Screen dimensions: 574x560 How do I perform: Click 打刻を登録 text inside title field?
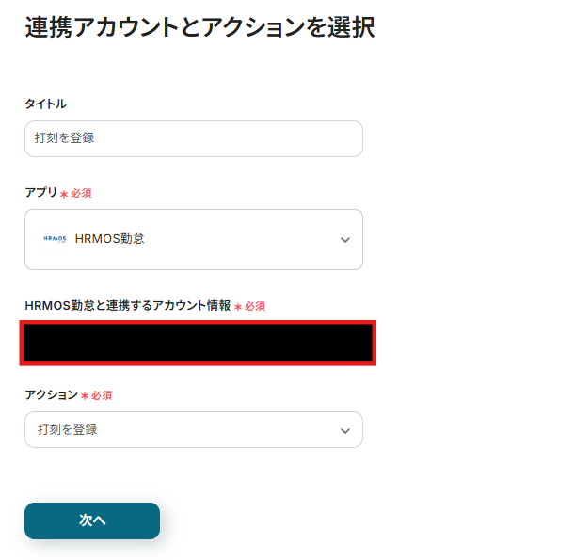(x=64, y=138)
